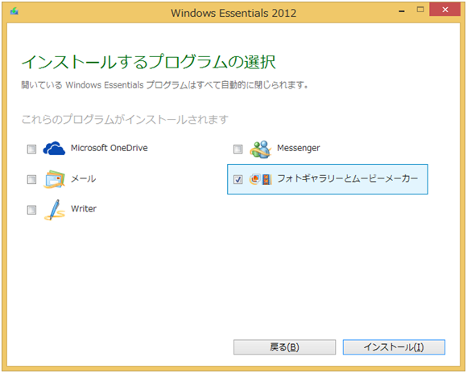Click the Windows Essentials title bar icon
Screen dimensions: 467x373
point(14,11)
